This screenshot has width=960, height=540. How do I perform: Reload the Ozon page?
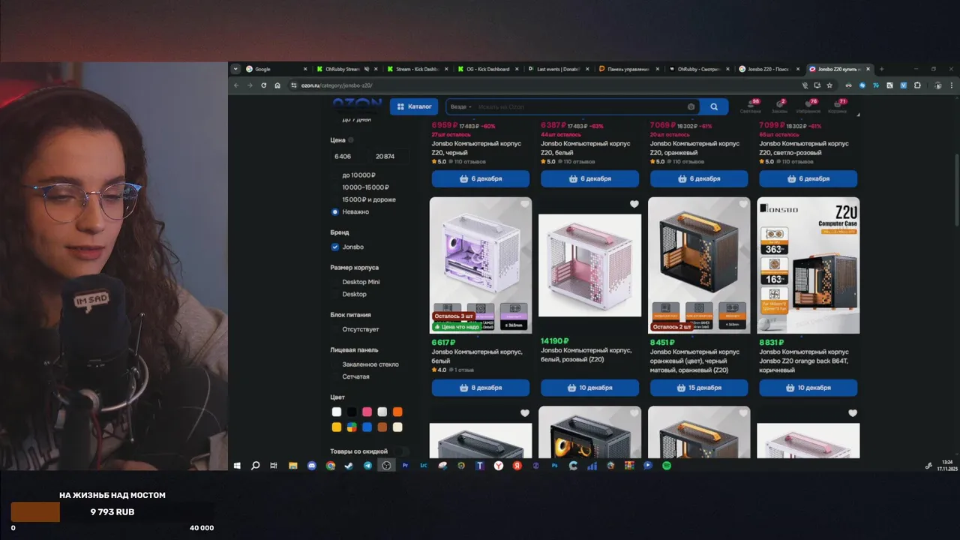click(263, 85)
